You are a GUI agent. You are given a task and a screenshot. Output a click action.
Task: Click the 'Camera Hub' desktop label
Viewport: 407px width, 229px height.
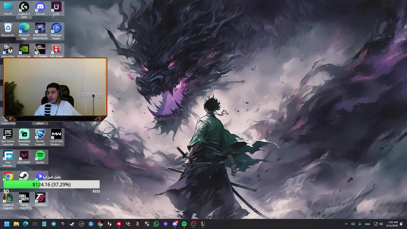click(8, 123)
